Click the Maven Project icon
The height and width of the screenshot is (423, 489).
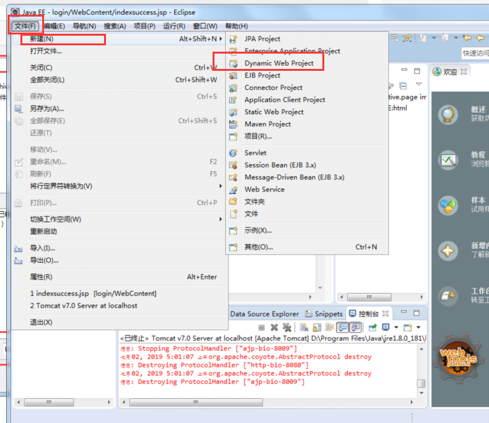pos(233,124)
